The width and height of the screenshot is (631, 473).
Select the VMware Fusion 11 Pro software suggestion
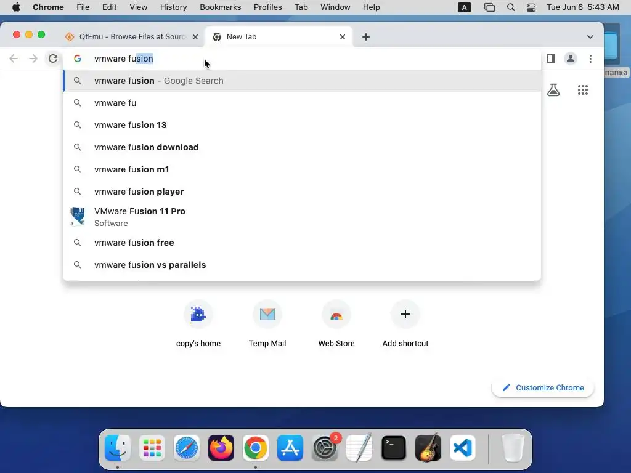(x=302, y=217)
